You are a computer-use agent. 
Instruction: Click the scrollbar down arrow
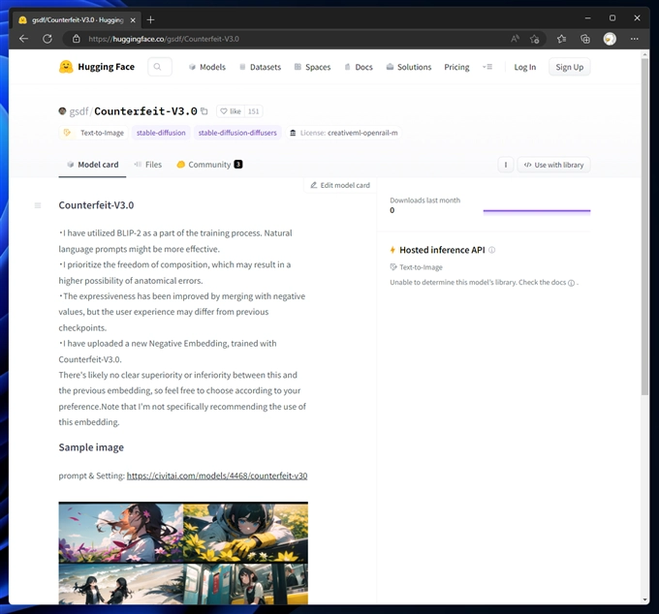645,599
